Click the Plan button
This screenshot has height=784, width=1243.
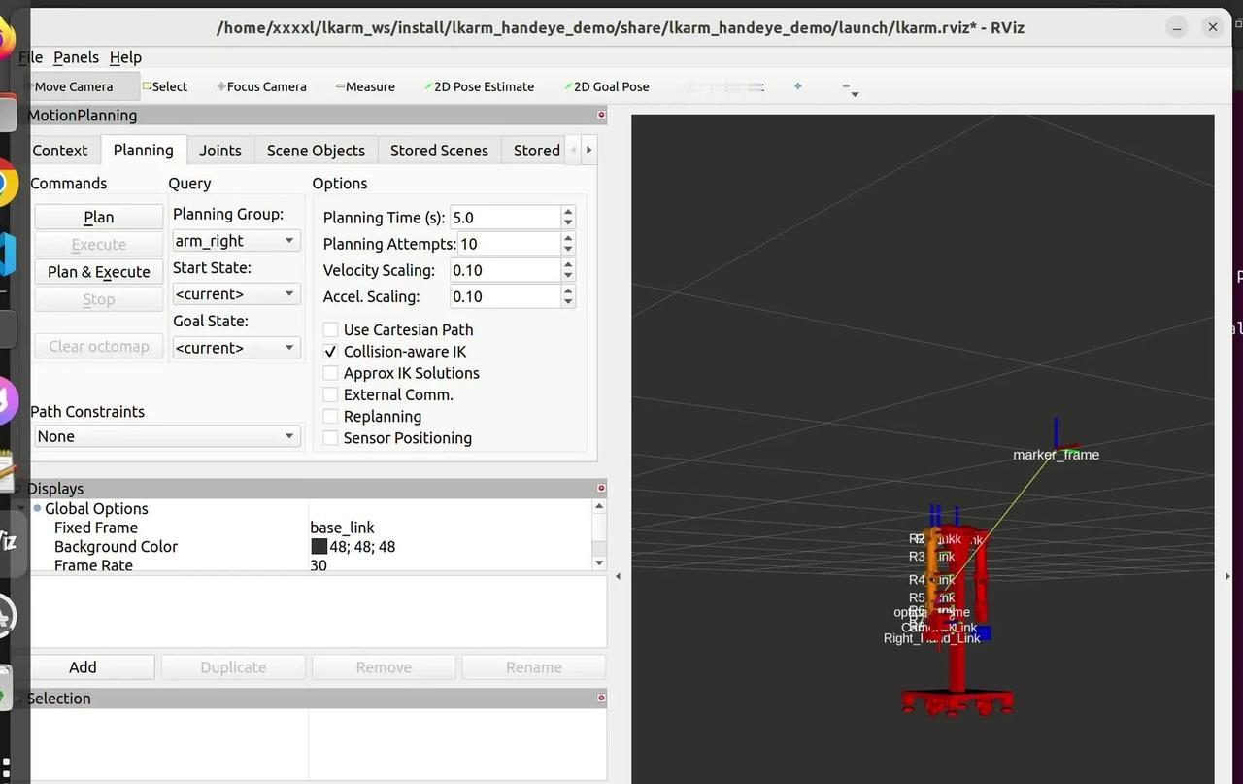point(98,218)
